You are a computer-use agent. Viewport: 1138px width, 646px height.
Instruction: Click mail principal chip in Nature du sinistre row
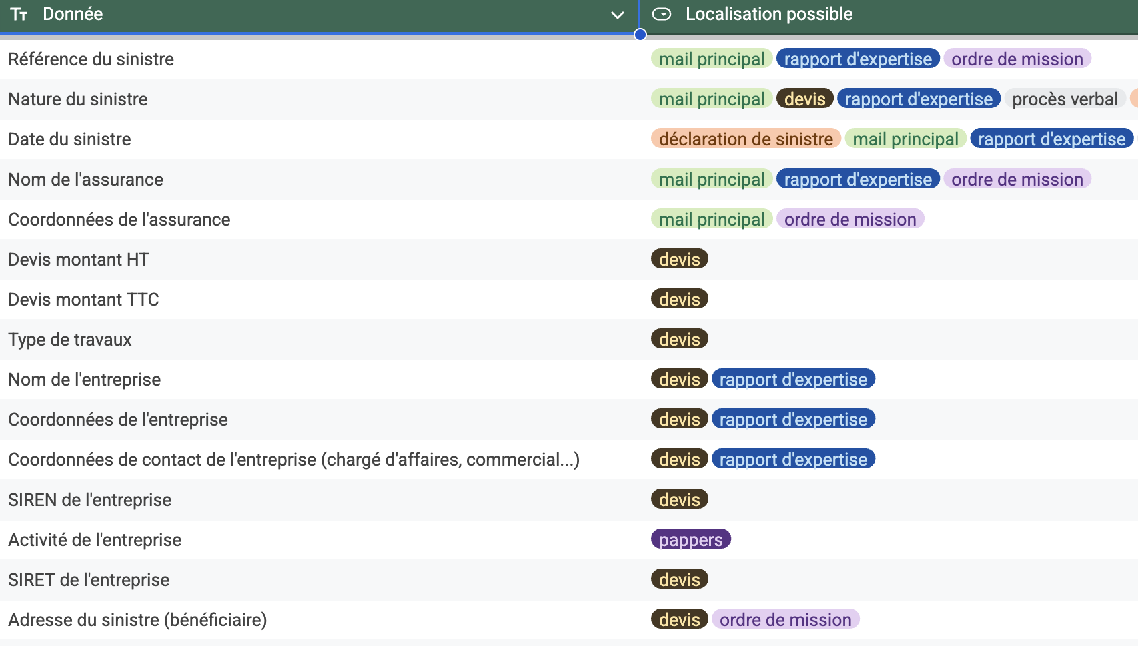pyautogui.click(x=711, y=99)
